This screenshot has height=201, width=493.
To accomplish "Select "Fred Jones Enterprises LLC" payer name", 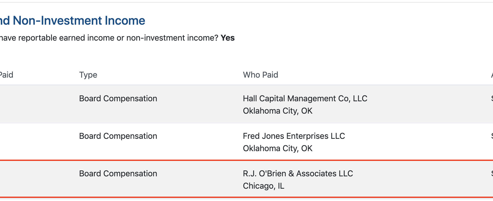I will tap(294, 136).
